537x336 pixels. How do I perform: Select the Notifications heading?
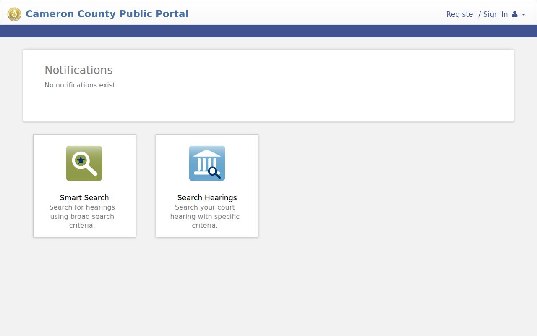click(78, 70)
